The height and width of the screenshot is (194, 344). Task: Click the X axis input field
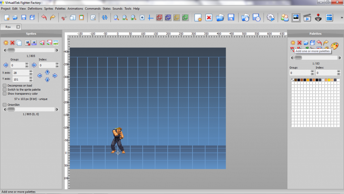tap(21, 73)
